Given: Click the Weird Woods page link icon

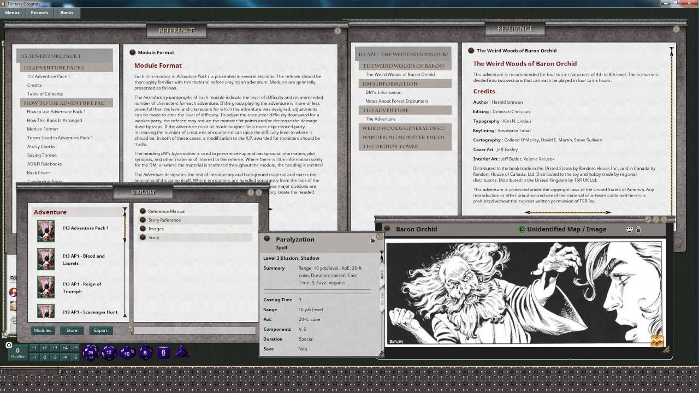Looking at the screenshot, I should [471, 50].
